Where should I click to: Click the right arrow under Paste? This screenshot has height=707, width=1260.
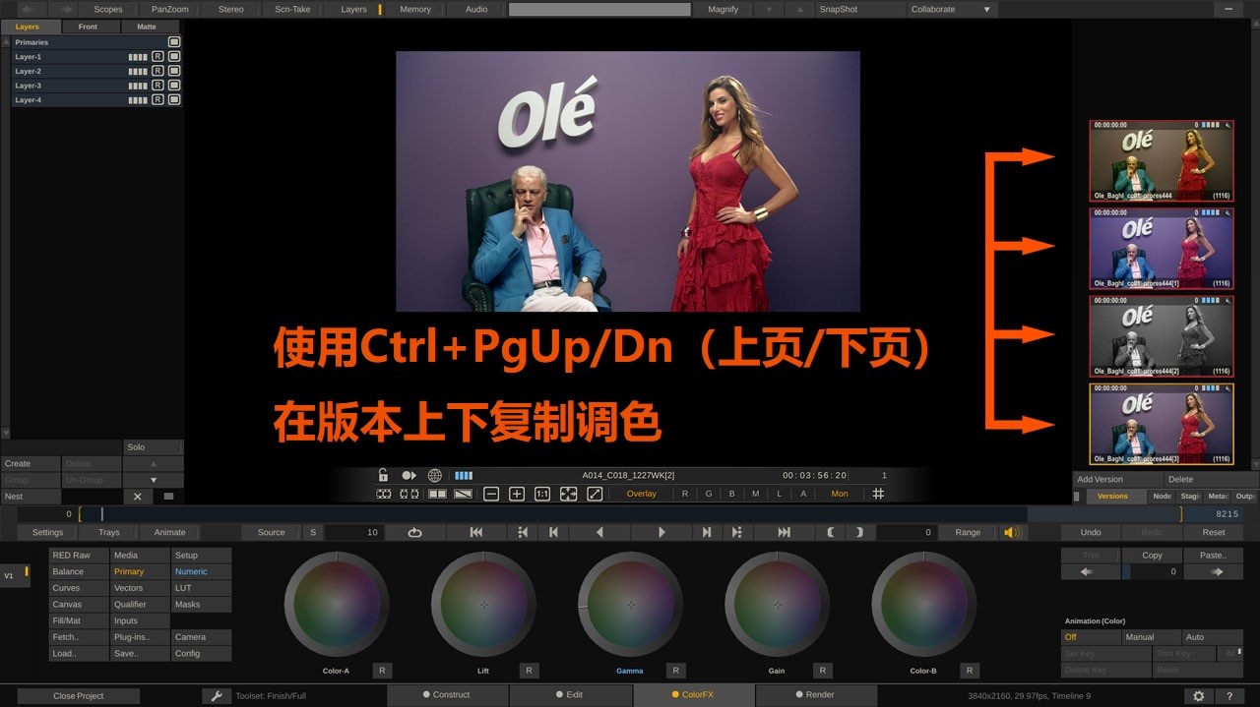(1213, 571)
